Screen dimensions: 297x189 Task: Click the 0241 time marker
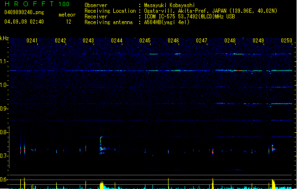[32, 41]
